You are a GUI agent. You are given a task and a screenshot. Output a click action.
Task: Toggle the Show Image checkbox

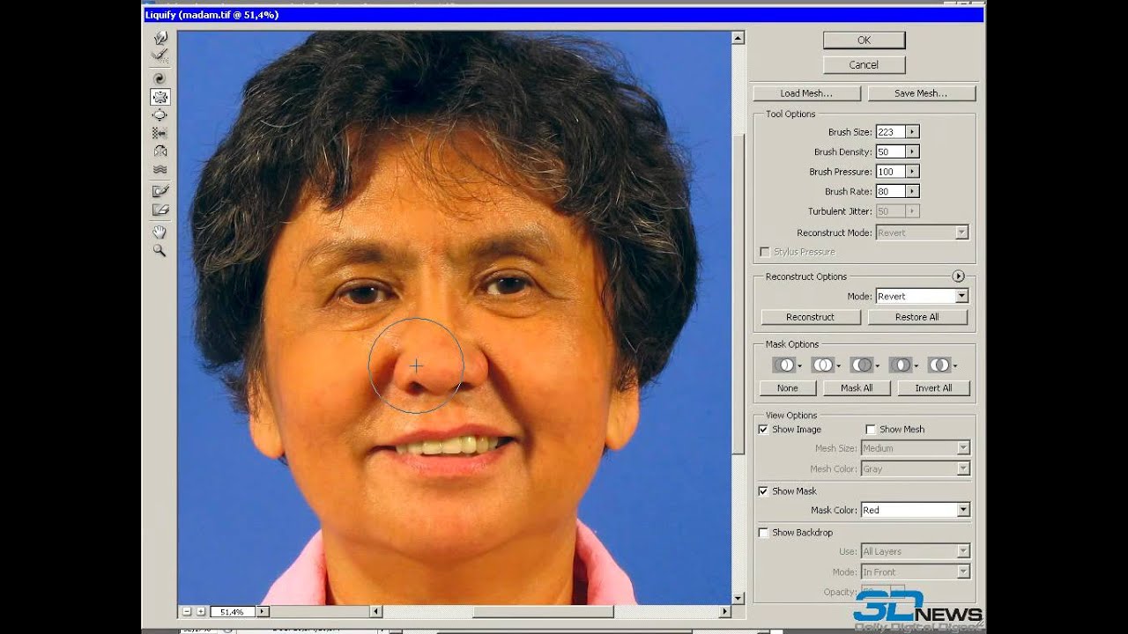(x=763, y=430)
